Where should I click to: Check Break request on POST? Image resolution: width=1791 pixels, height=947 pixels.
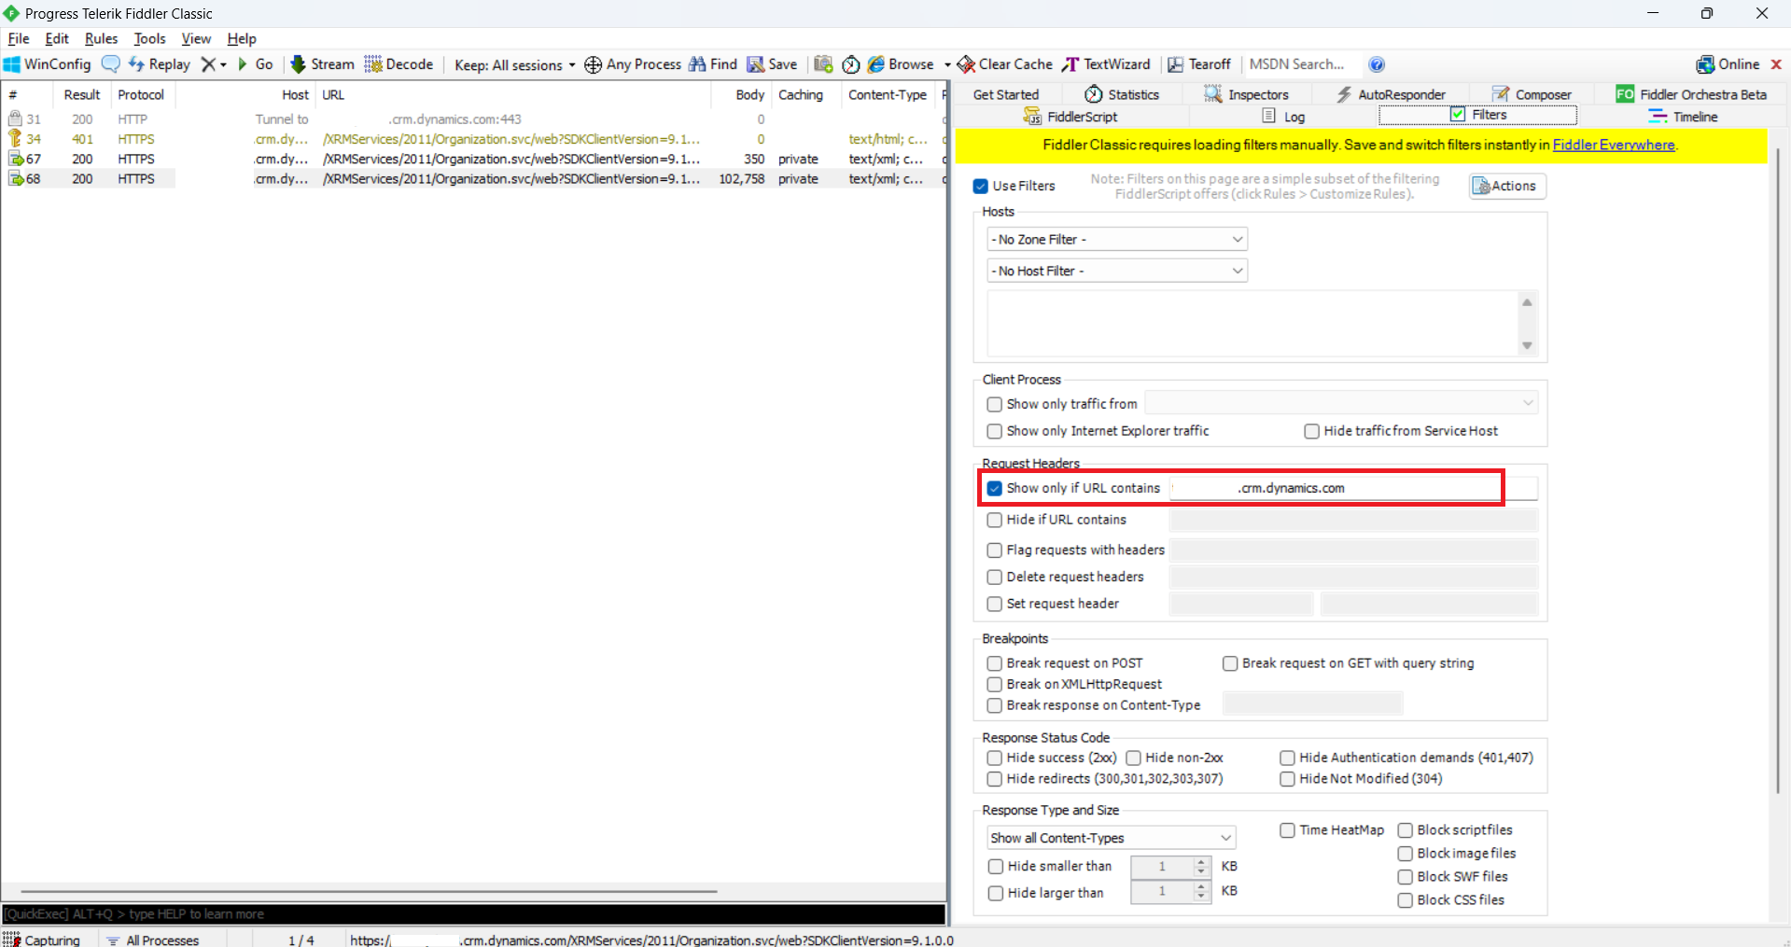click(x=994, y=663)
